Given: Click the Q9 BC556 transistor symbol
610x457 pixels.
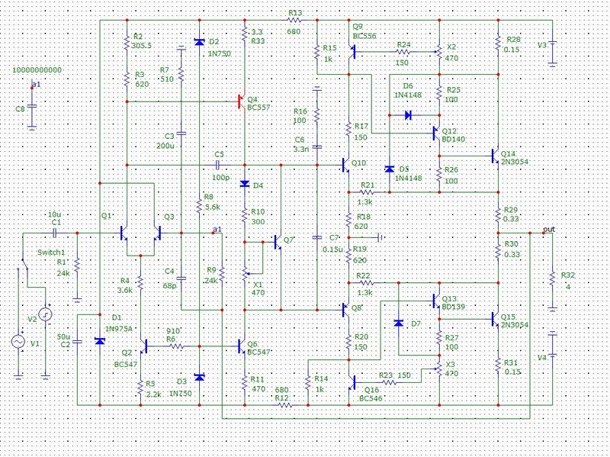Looking at the screenshot, I should pos(352,51).
